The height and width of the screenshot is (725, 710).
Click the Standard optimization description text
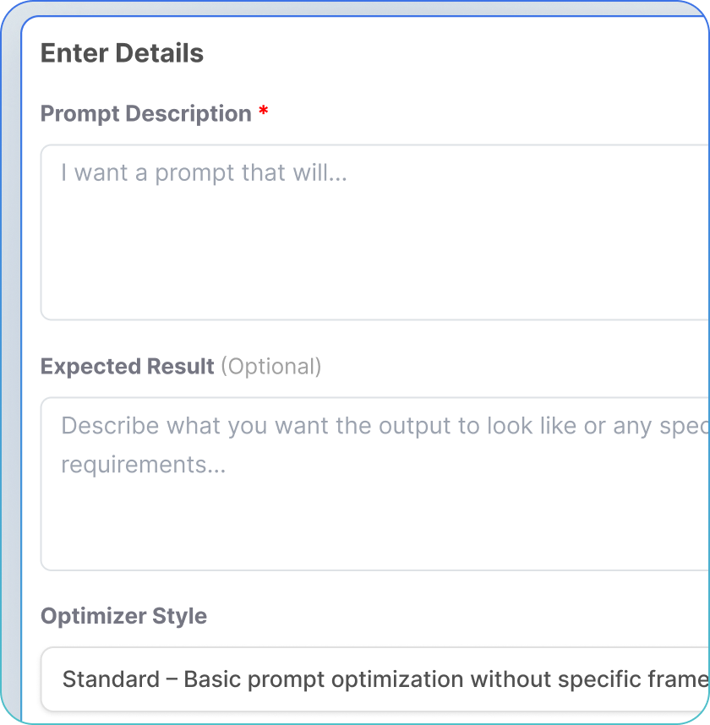[380, 679]
